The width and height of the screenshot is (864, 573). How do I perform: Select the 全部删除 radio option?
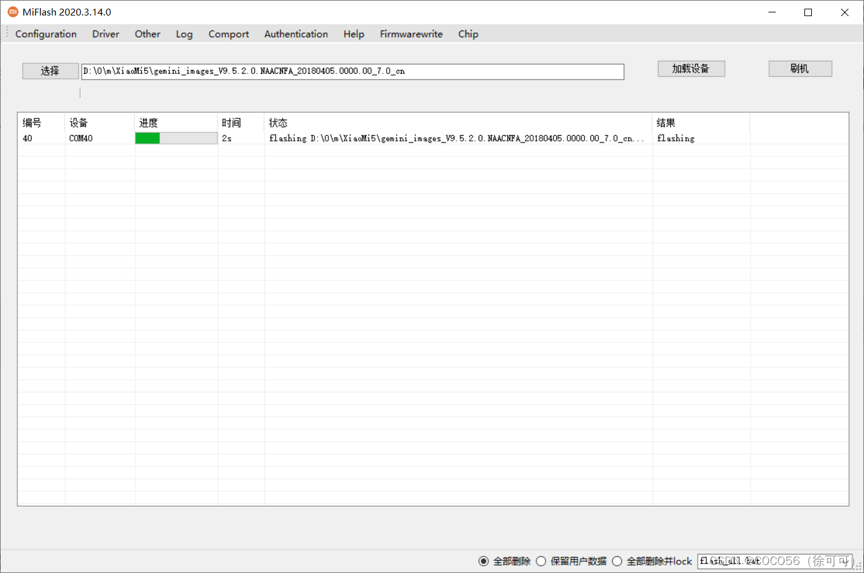point(505,561)
